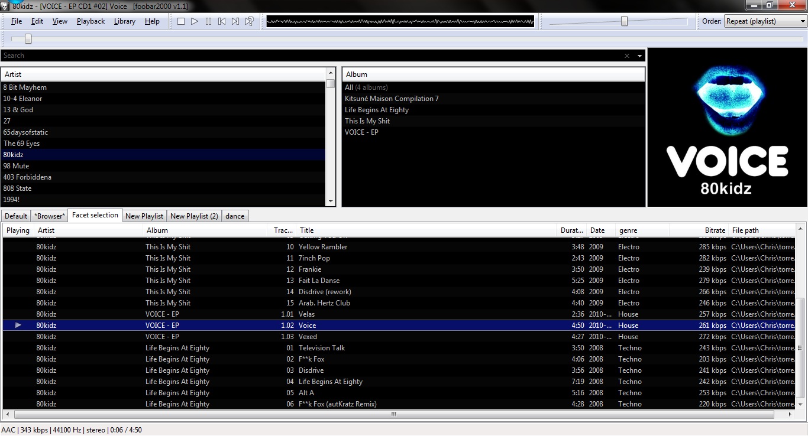The image size is (808, 436).
Task: Select the Television Talk track row
Action: pyautogui.click(x=322, y=348)
